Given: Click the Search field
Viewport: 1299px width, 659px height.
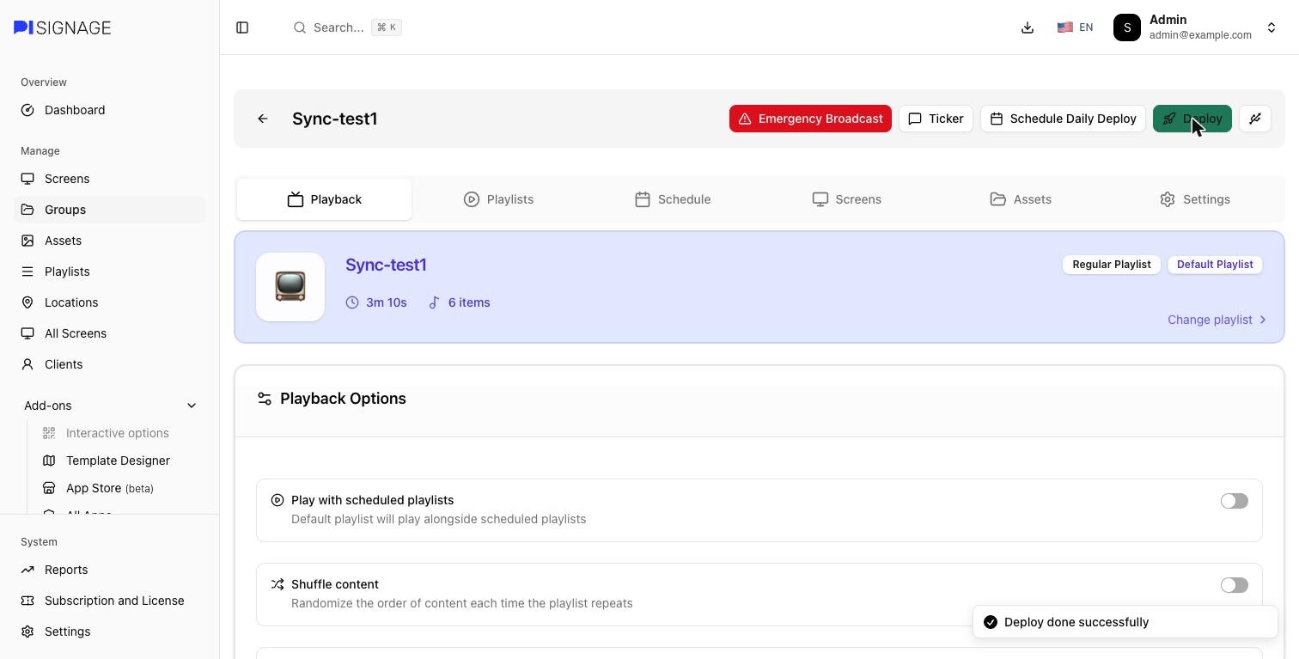Looking at the screenshot, I should click(x=347, y=27).
